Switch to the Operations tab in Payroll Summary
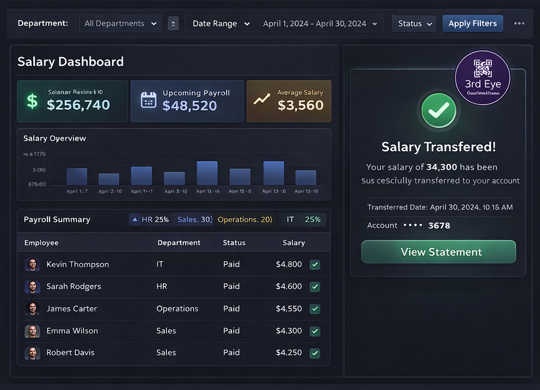Screen dimensions: 540x390 coord(245,219)
